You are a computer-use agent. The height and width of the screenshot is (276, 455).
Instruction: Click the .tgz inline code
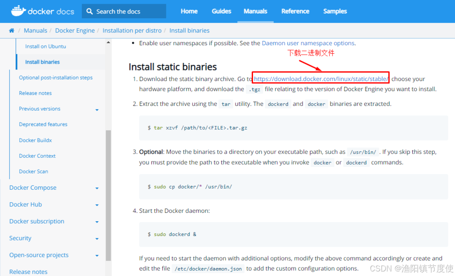click(x=255, y=90)
